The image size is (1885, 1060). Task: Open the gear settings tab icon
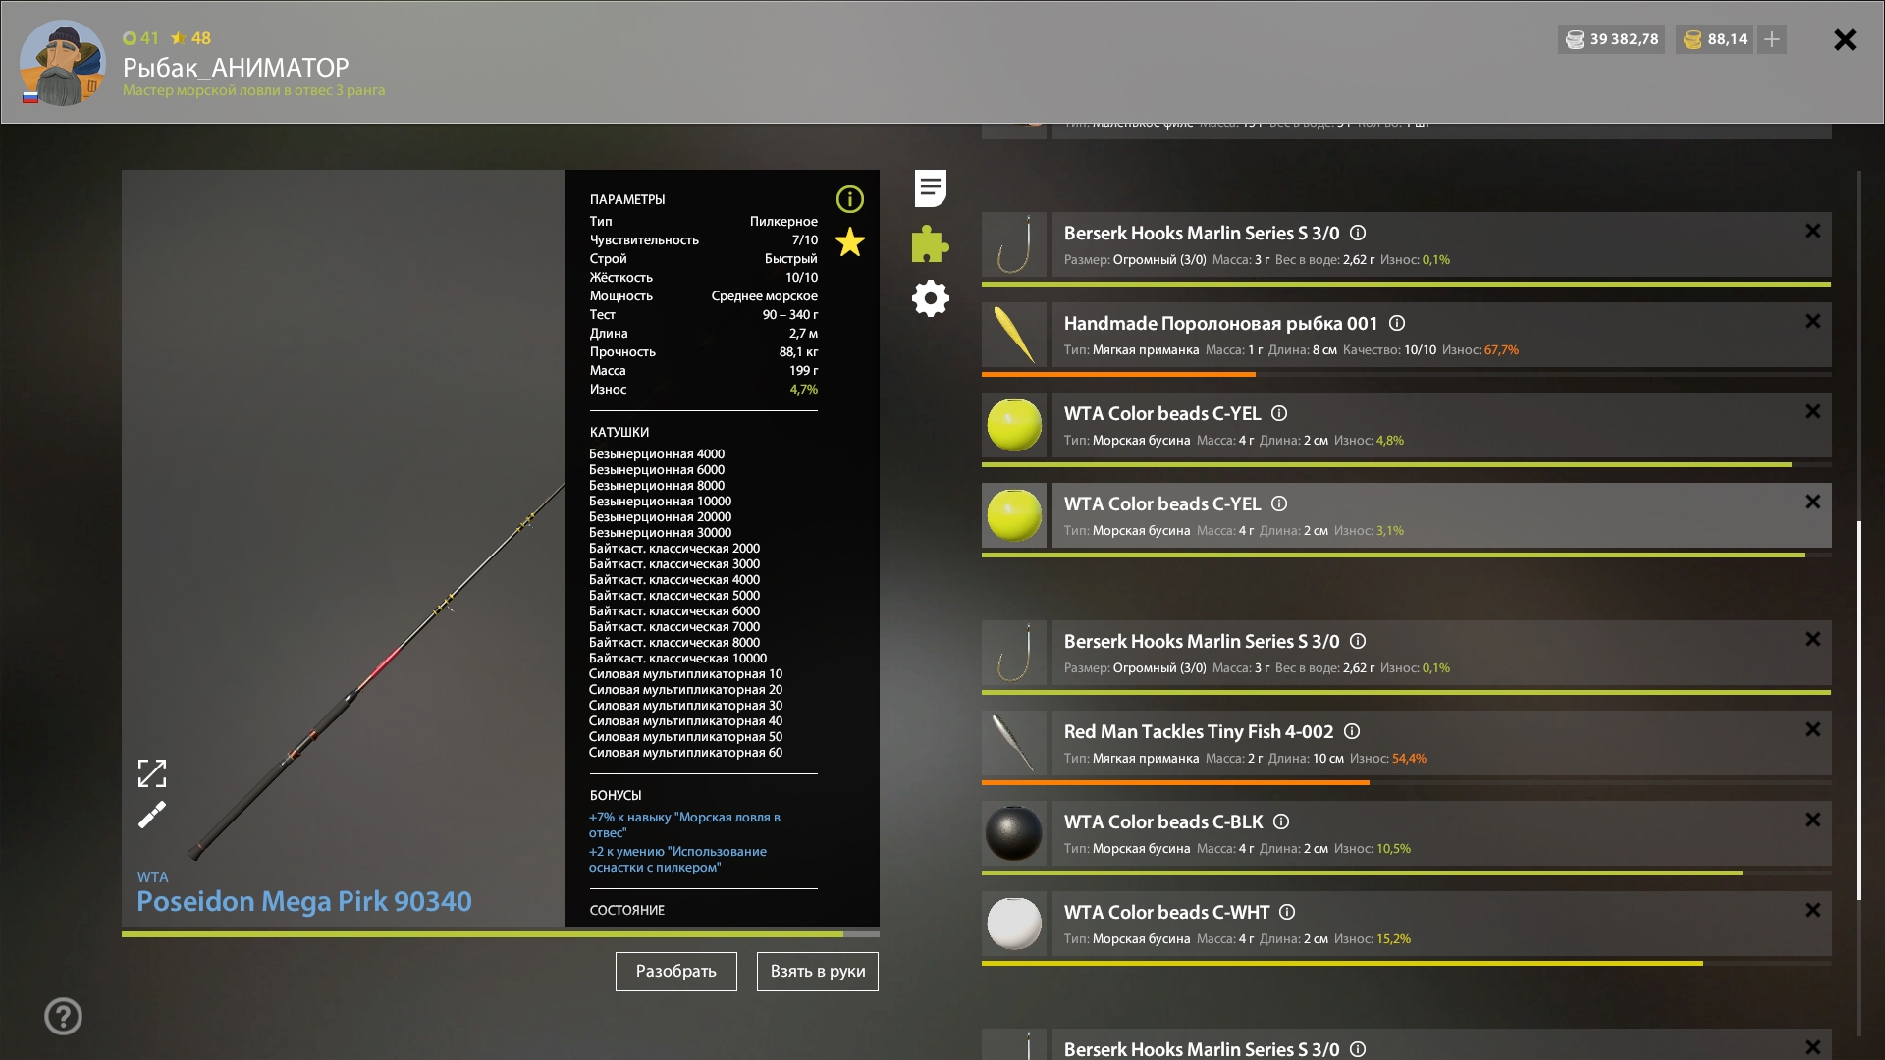point(930,298)
